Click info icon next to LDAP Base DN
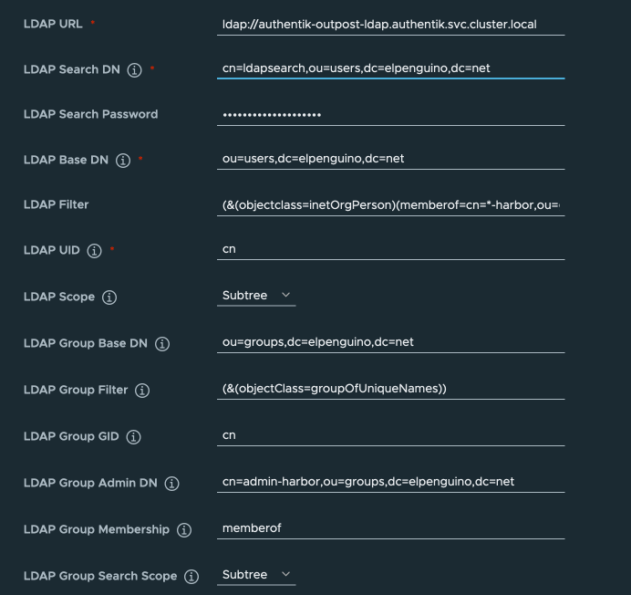The height and width of the screenshot is (595, 631). pos(123,161)
